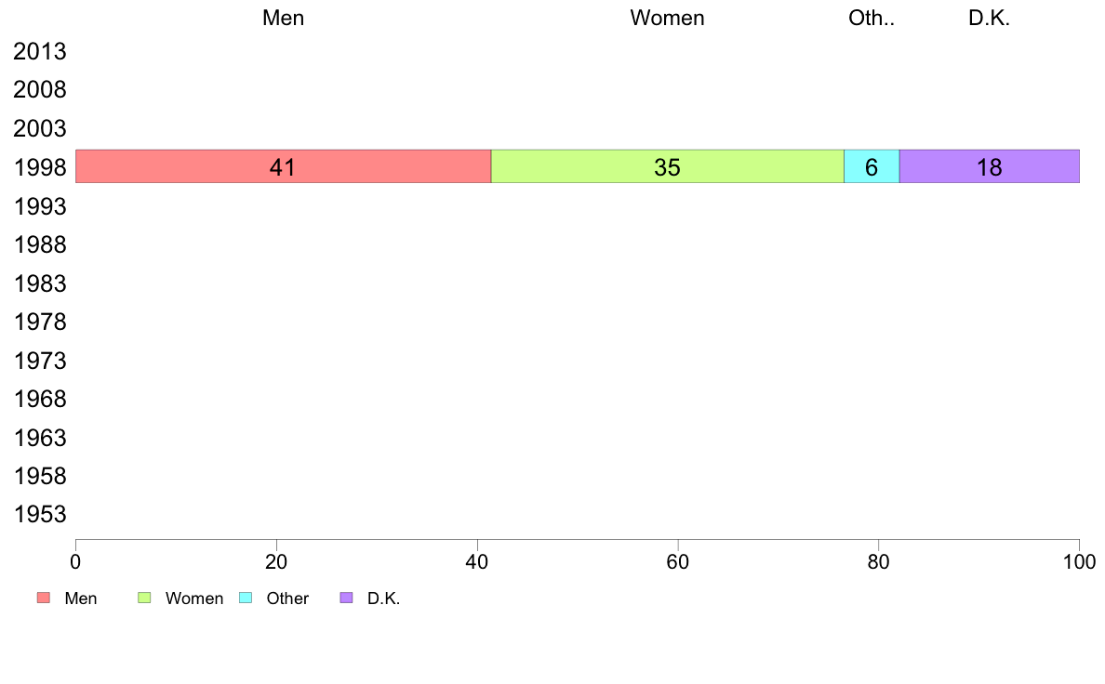Click the 2003 year label

39,129
